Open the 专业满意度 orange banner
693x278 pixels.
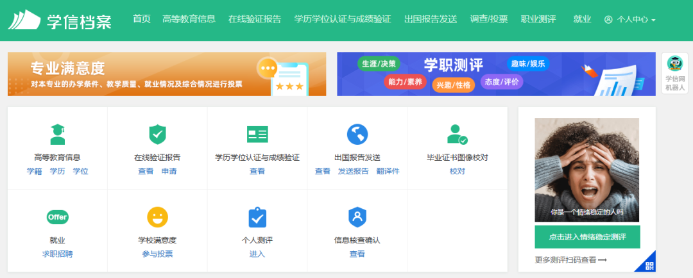tap(167, 74)
